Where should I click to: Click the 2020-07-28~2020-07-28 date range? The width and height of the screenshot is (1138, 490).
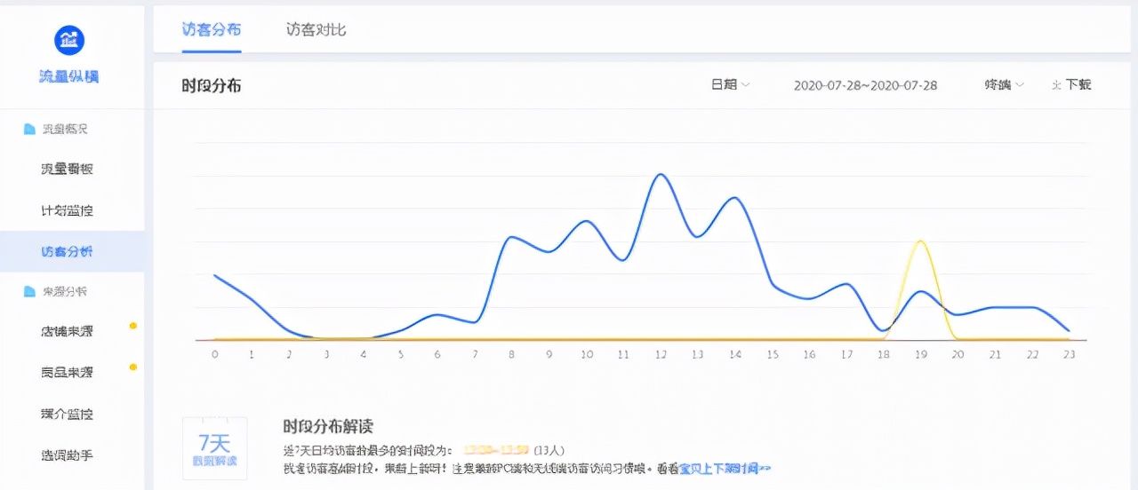(865, 85)
